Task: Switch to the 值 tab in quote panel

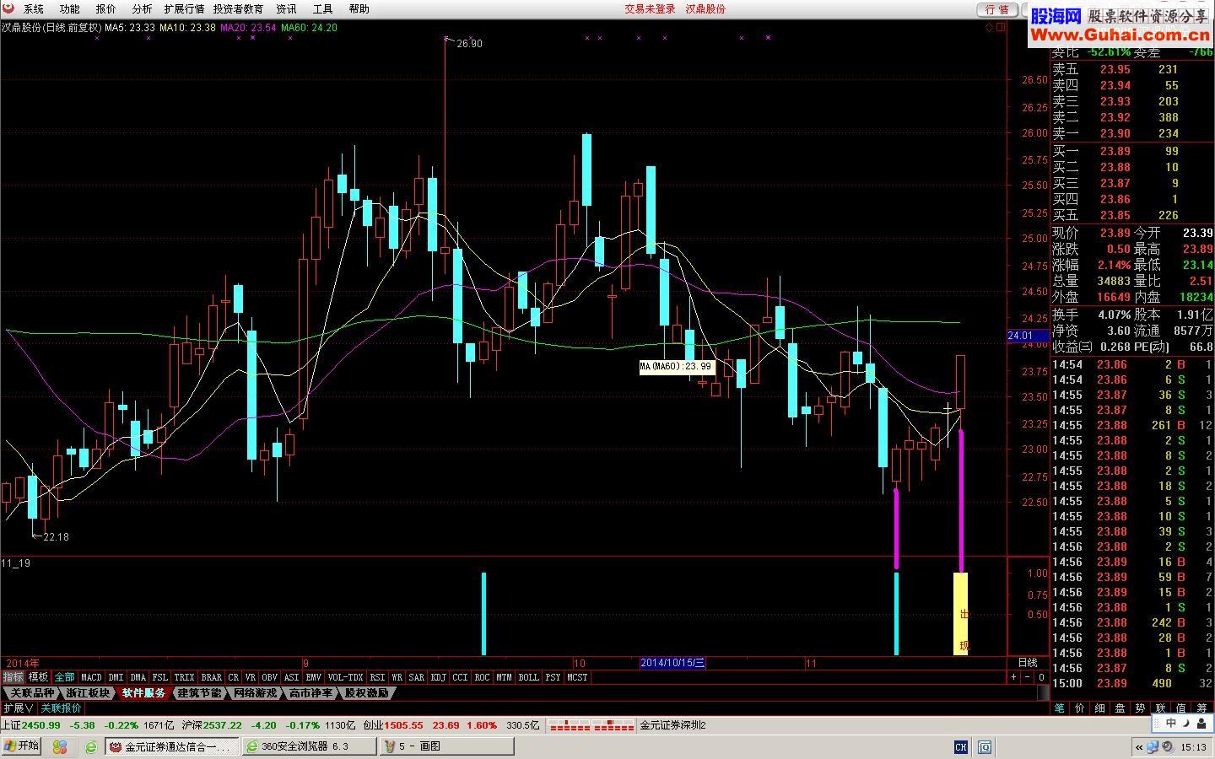Action: pos(1180,708)
